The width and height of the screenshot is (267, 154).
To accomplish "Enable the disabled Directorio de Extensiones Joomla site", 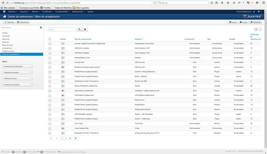I will tap(63, 67).
